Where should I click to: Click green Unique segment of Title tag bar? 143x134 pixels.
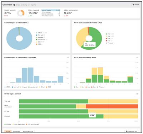[x=54, y=101]
